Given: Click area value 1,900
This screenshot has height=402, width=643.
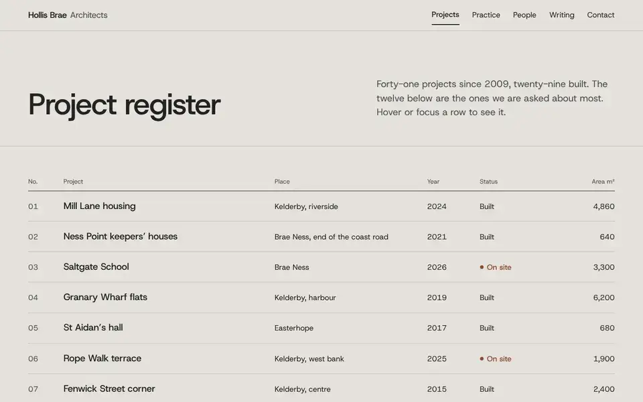Looking at the screenshot, I should tap(603, 358).
